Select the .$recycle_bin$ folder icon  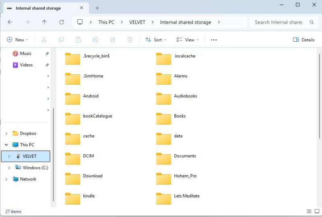72,59
